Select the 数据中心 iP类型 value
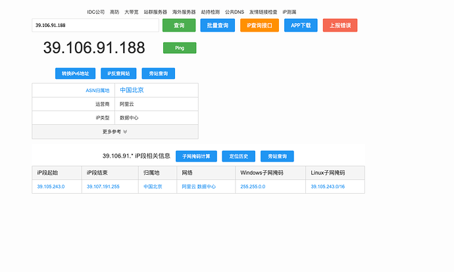 [129, 118]
